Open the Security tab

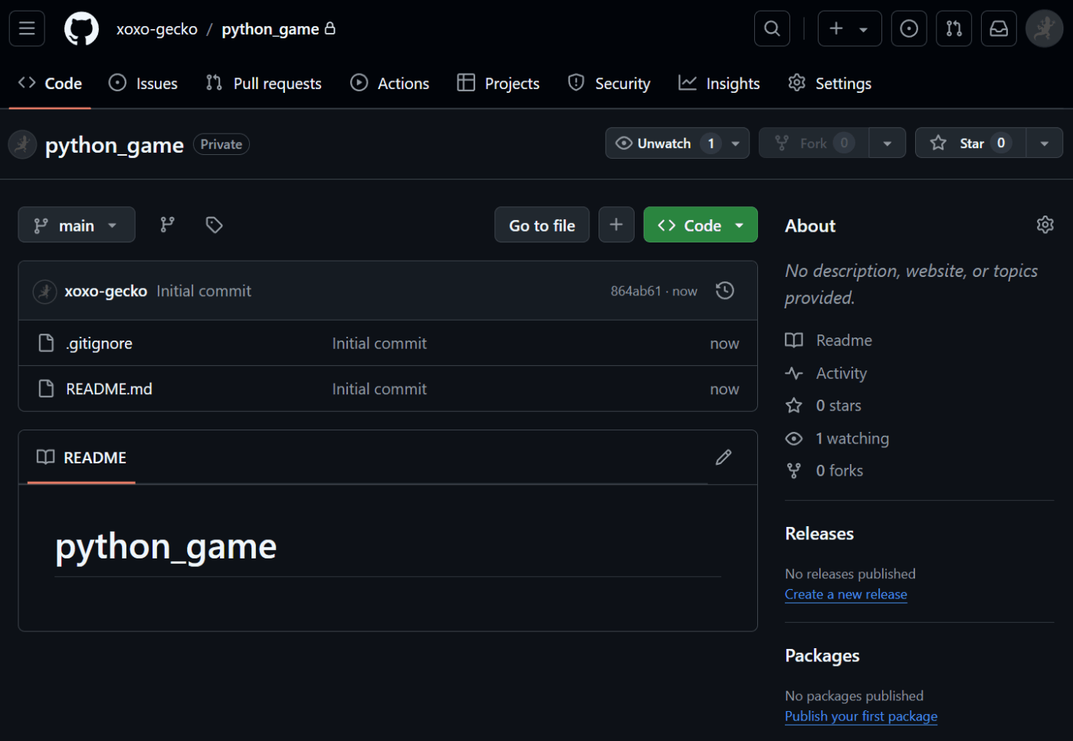pos(609,84)
